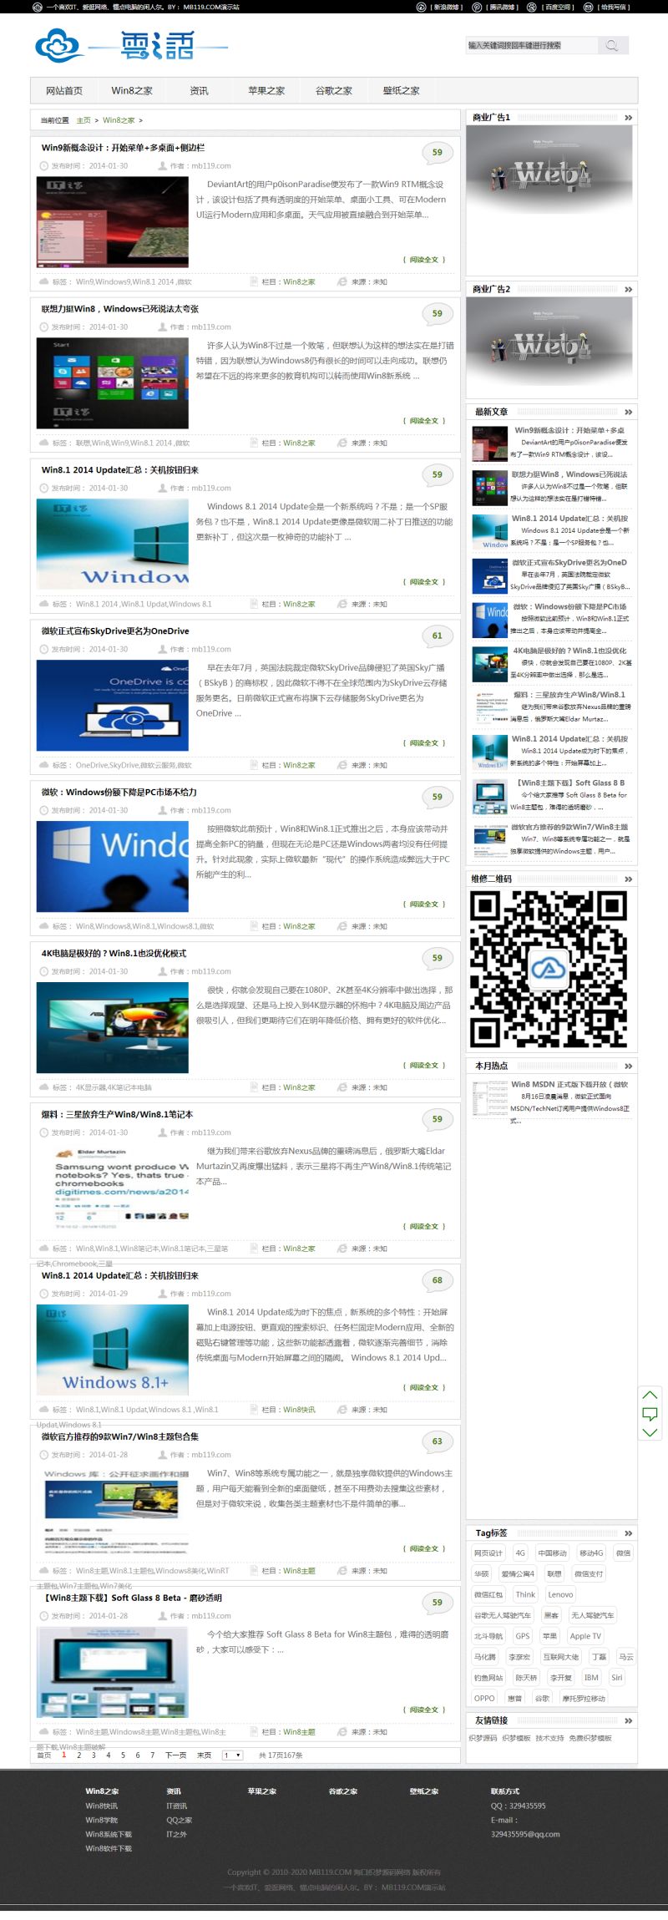Screen dimensions: 668x1920
Task: Click comment bubble 59 on Win9新概念设计 article
Action: point(437,153)
